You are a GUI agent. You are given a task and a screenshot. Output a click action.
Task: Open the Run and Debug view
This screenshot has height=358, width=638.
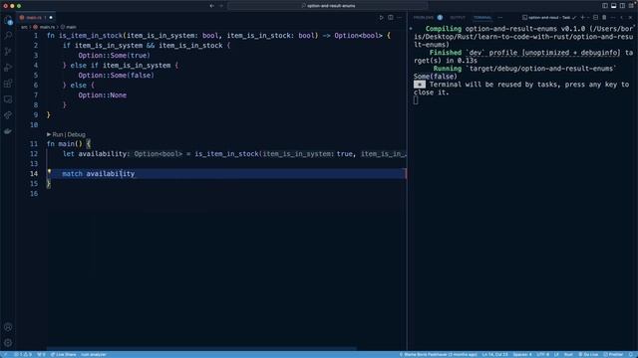tap(8, 68)
